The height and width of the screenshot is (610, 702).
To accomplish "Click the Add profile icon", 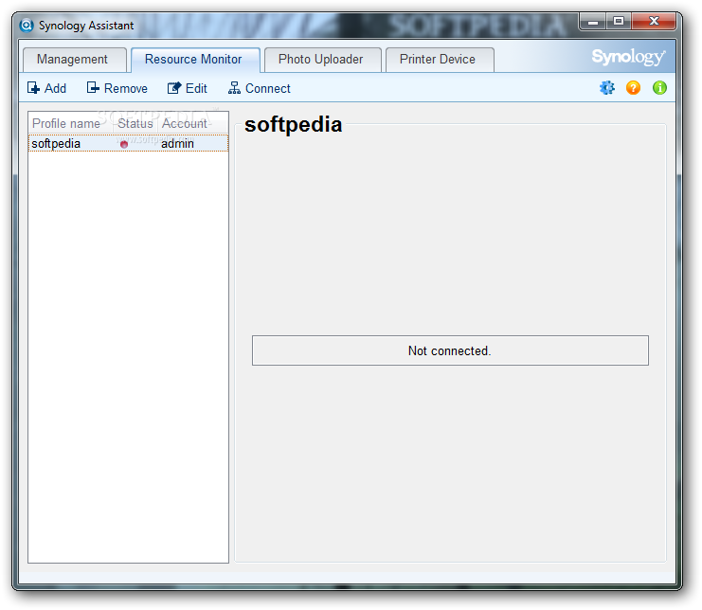I will (x=33, y=88).
